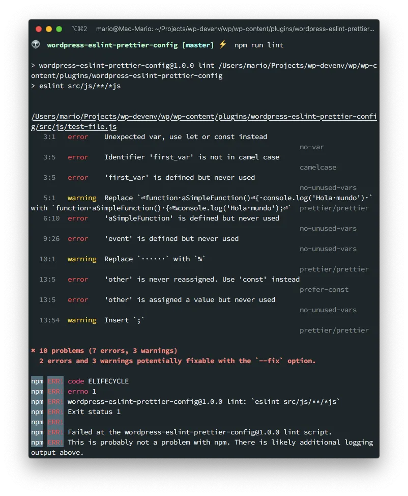Click 'Failed at the wordpress-eslint-prettier-config@1.0.0 lint script.'

(200, 432)
